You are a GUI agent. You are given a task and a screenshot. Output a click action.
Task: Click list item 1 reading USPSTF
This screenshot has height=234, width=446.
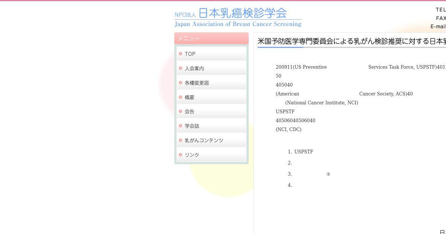click(x=304, y=152)
